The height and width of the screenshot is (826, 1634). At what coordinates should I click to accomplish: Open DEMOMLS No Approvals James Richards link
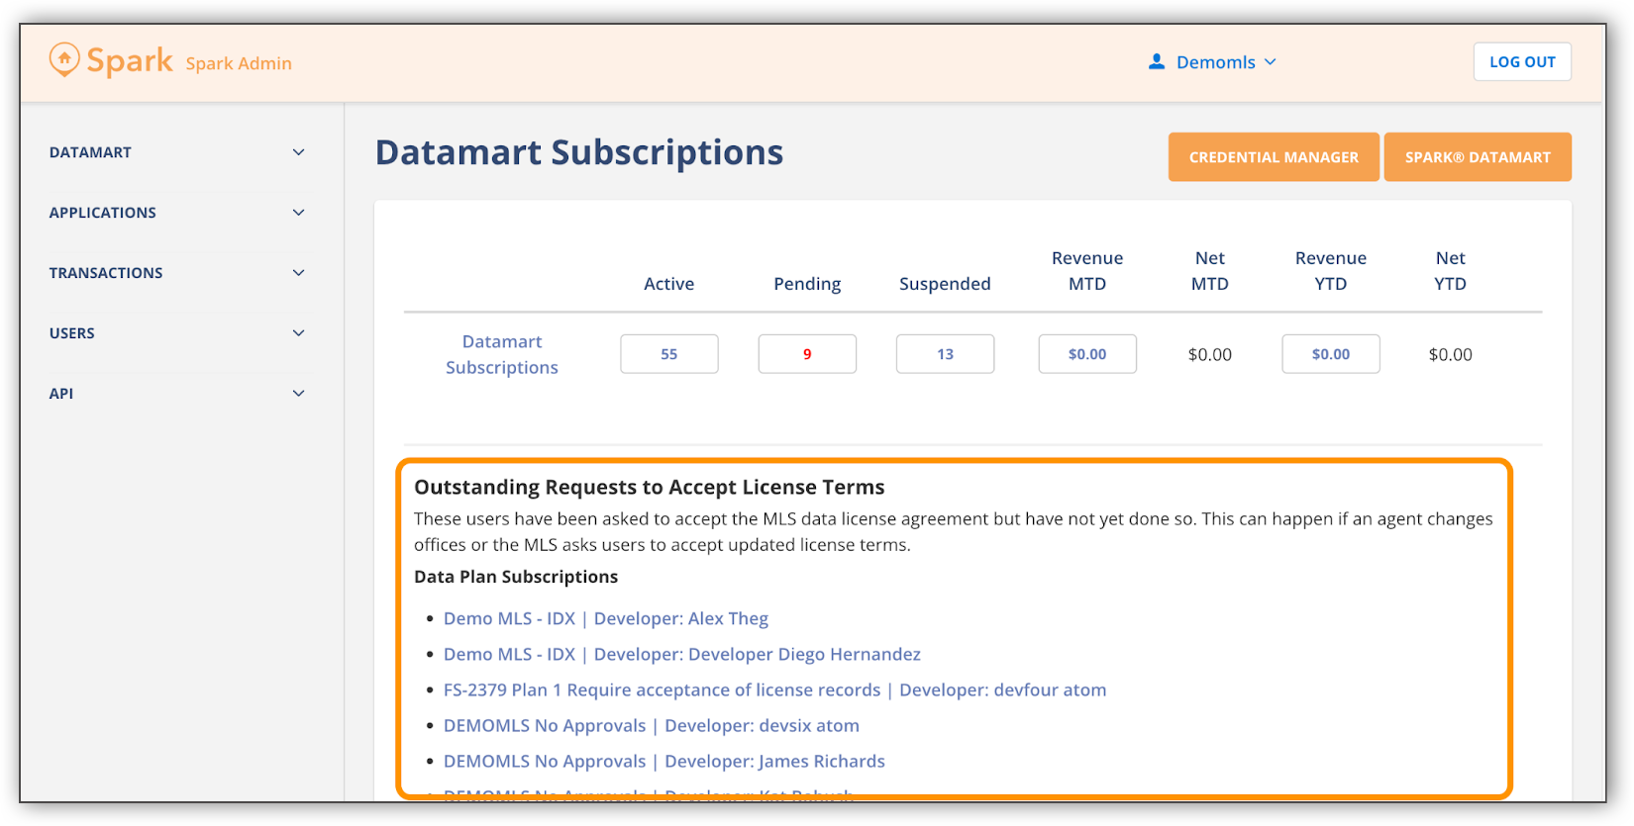664,761
